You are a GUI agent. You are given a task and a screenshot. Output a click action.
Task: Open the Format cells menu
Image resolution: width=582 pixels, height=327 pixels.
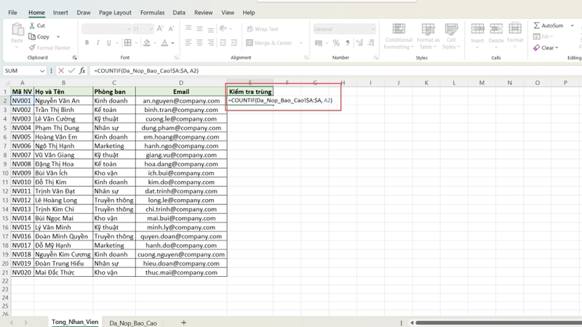click(515, 36)
